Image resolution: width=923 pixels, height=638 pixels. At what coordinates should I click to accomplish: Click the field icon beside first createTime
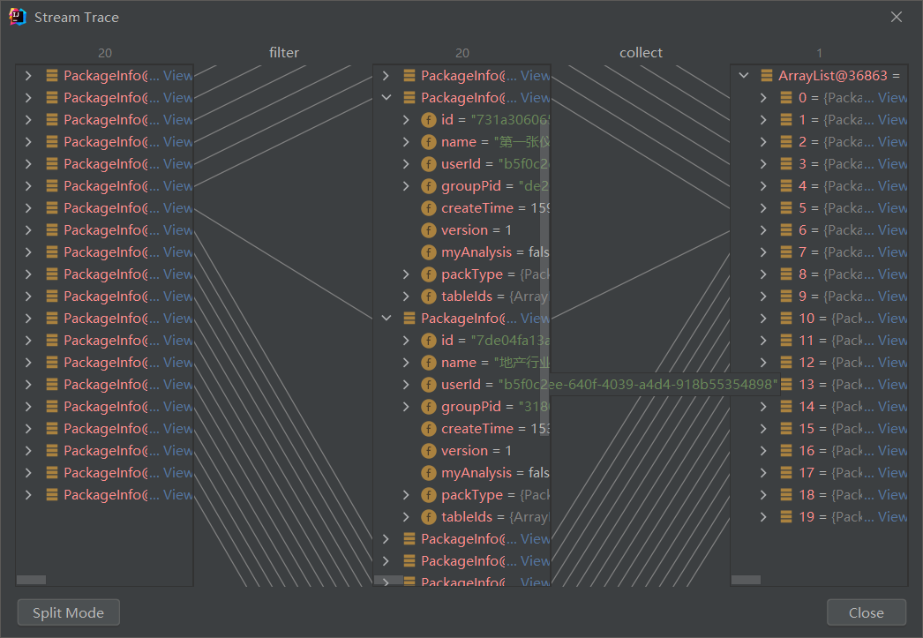point(429,208)
